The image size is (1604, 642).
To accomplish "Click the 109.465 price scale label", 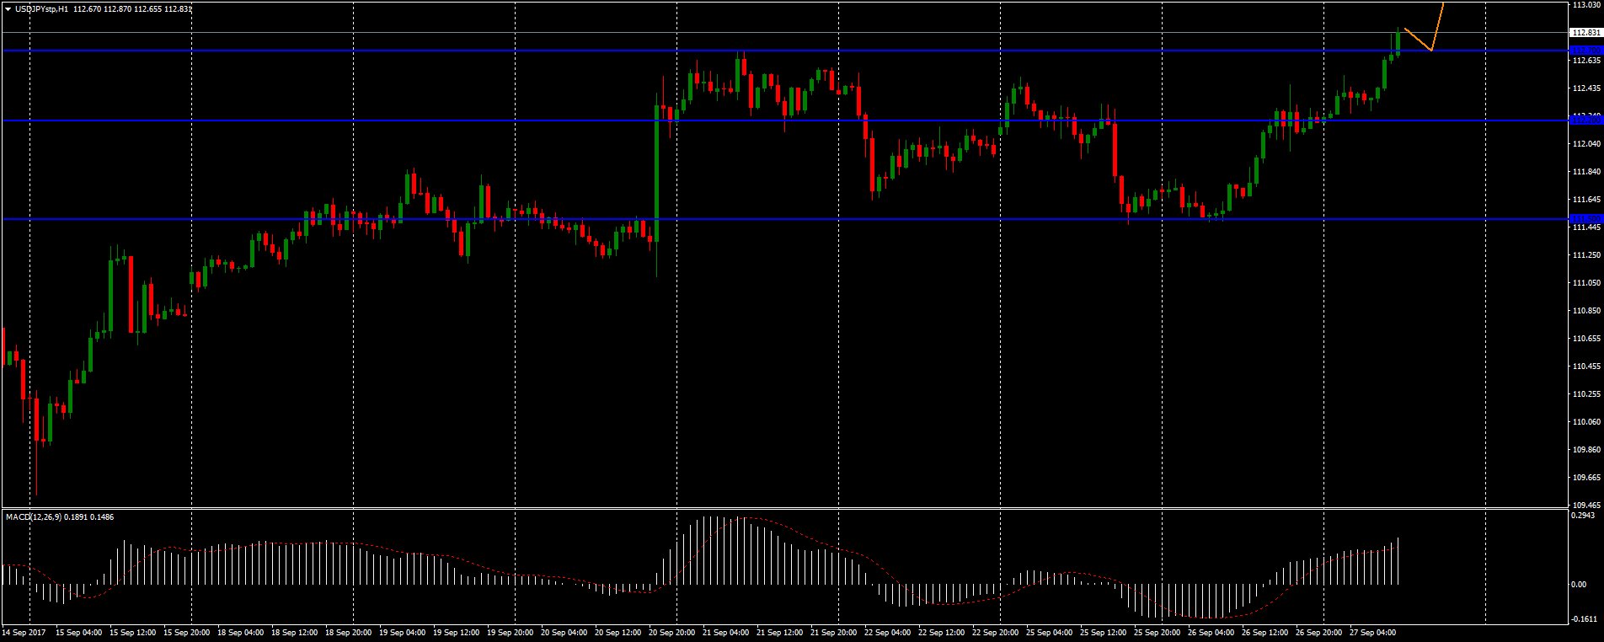I will click(1586, 506).
